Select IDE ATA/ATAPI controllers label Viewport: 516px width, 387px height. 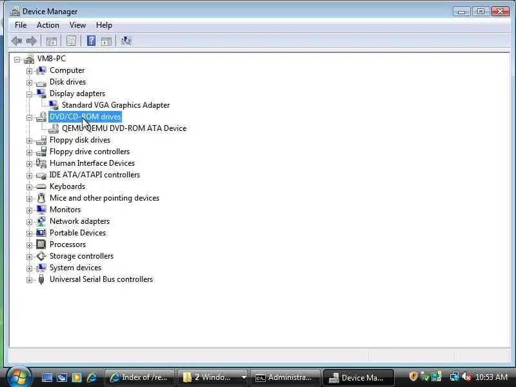click(x=95, y=175)
